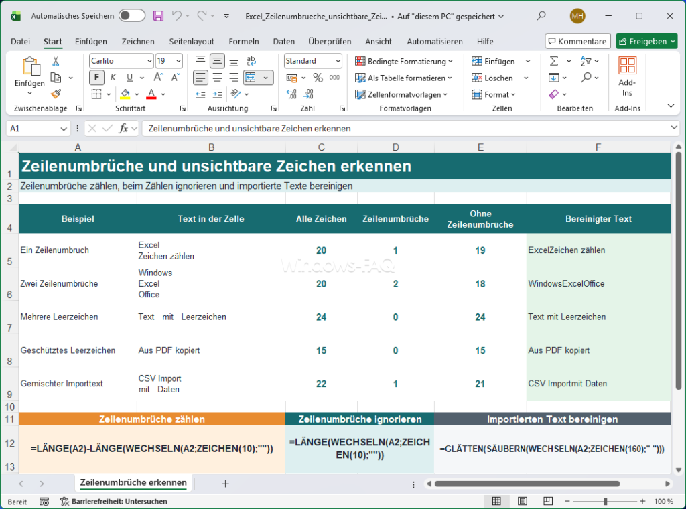Click the Kommentare button
Image resolution: width=686 pixels, height=509 pixels.
pyautogui.click(x=577, y=41)
